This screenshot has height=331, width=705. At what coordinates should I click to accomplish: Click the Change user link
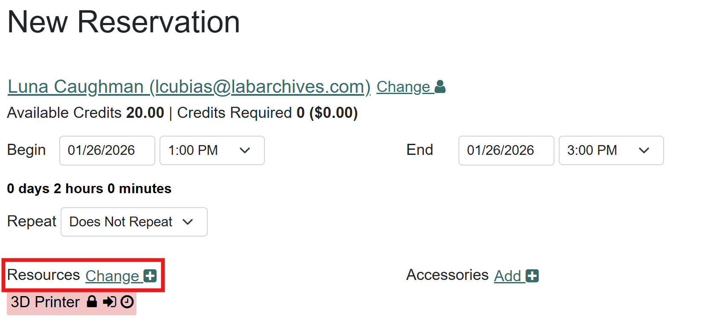point(403,87)
